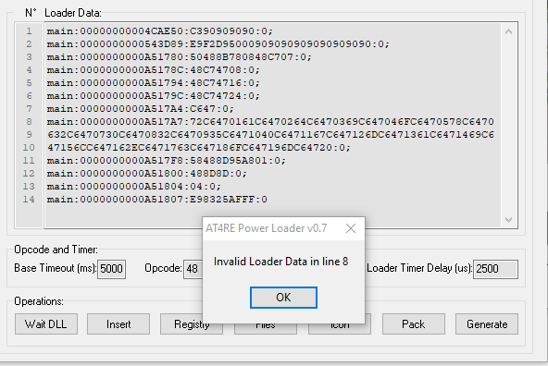Edit Loader Timer Delay value 2500

click(495, 269)
